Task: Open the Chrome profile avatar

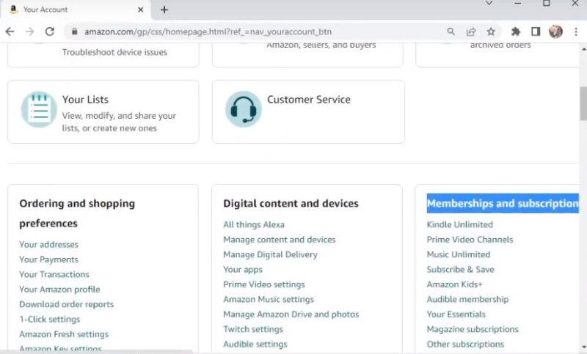Action: (x=555, y=32)
